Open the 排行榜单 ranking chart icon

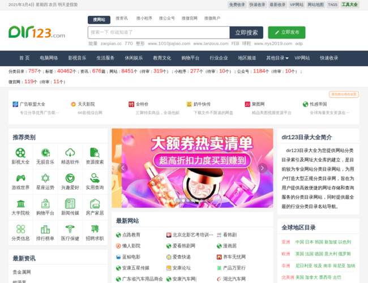tap(45, 229)
